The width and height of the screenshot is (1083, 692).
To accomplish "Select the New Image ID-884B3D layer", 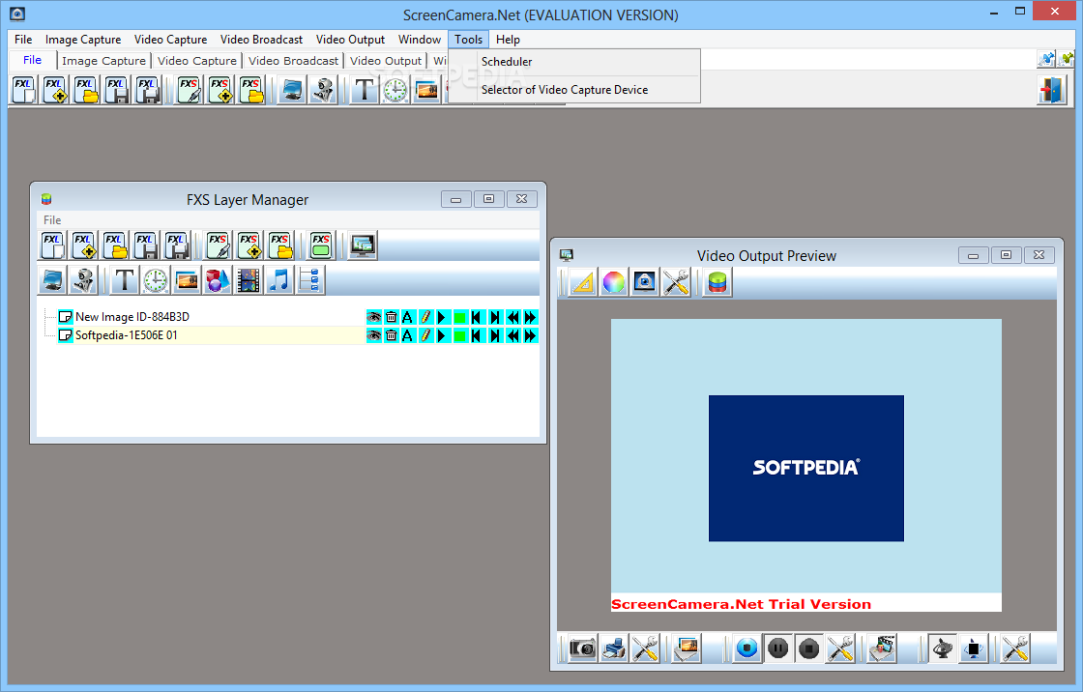I will pos(132,317).
